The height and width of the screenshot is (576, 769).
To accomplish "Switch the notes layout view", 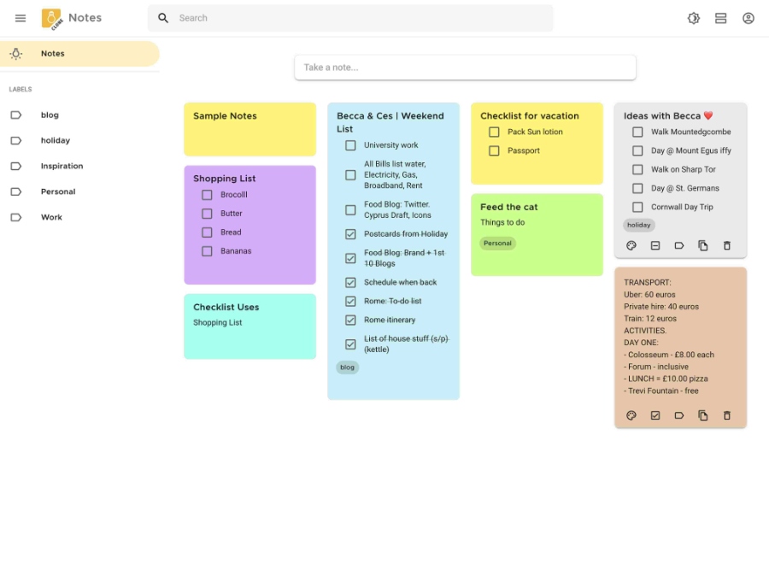I will click(721, 17).
